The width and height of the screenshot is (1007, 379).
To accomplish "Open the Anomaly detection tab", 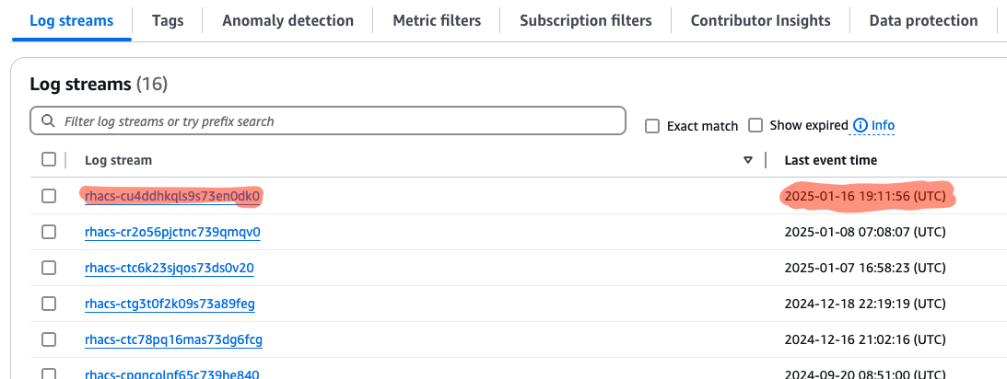I will [x=287, y=20].
